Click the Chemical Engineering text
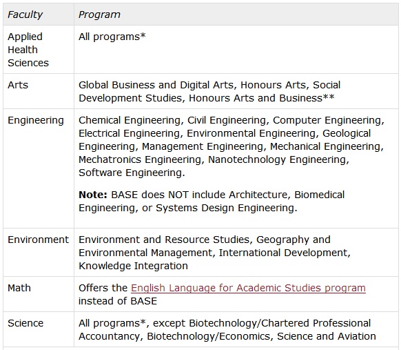This screenshot has height=350, width=401. coord(130,120)
